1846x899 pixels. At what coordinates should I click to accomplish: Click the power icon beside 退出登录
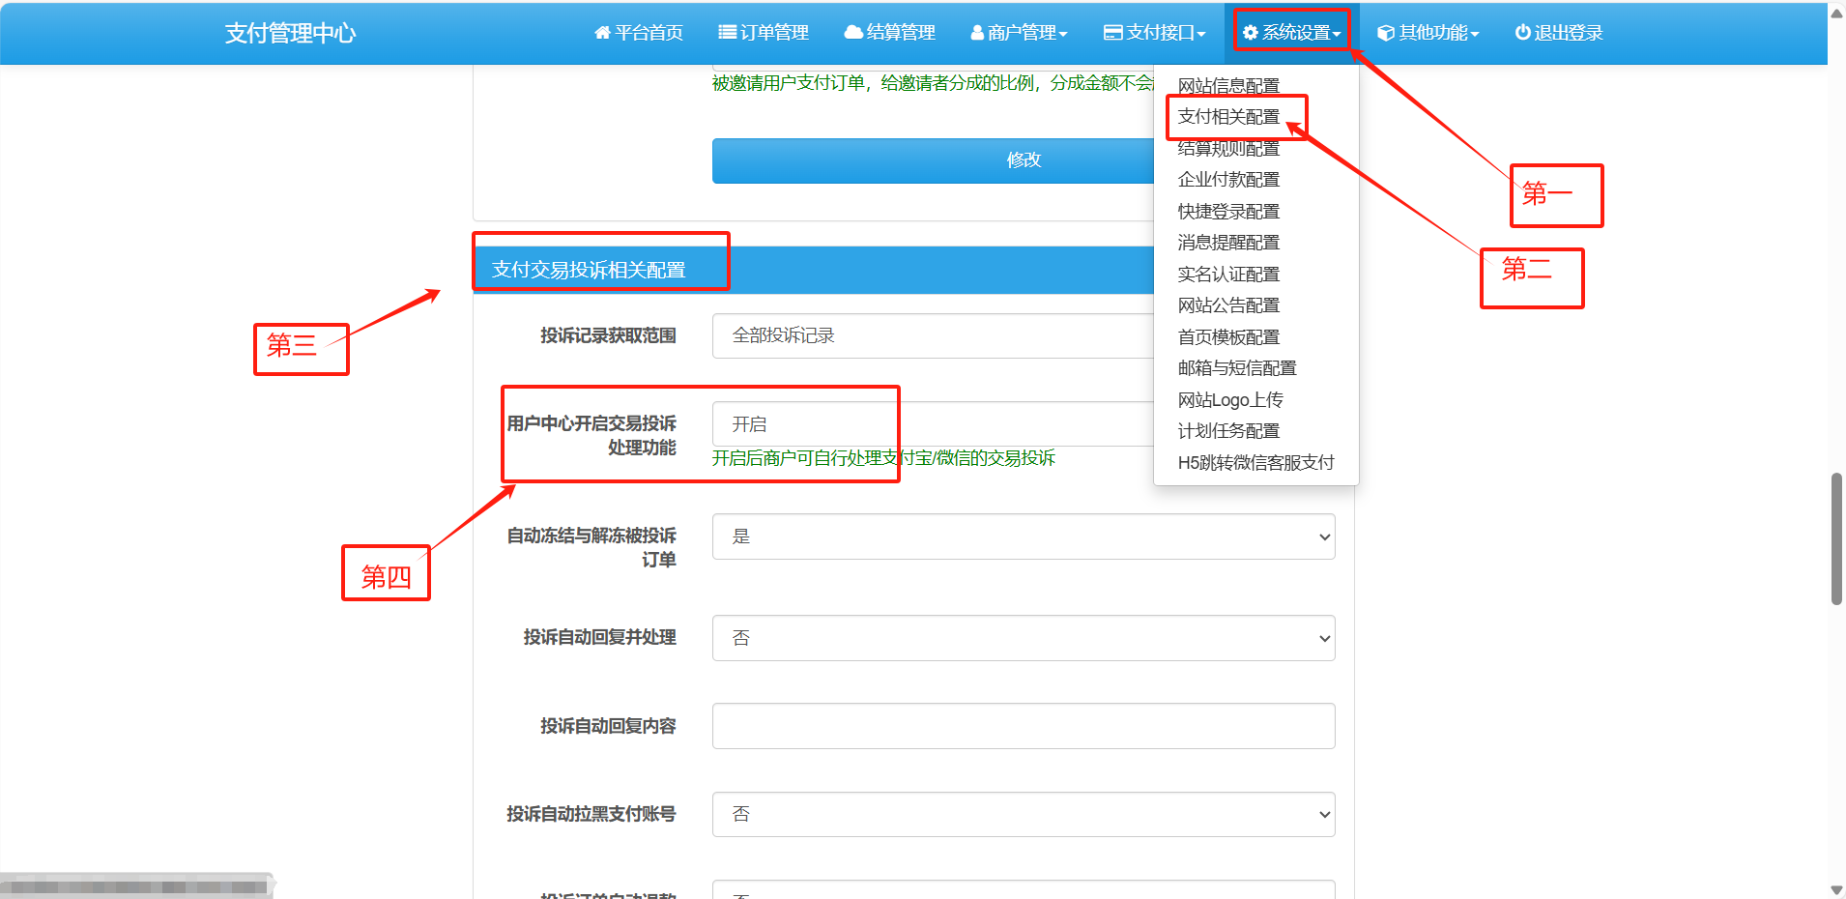pyautogui.click(x=1522, y=33)
